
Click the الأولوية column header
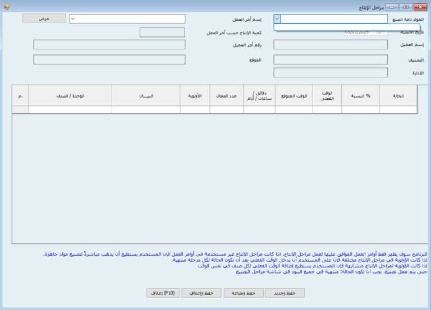(195, 95)
